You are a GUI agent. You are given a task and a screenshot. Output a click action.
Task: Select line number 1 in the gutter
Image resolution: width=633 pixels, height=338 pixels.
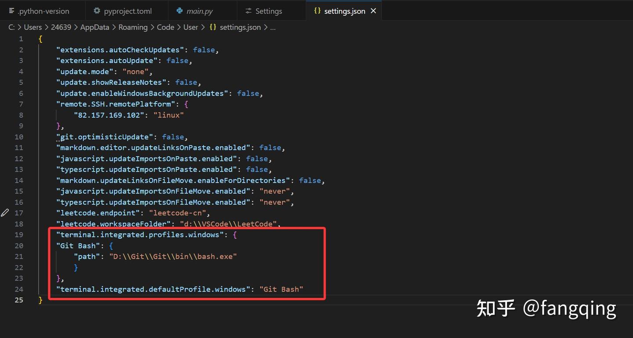point(21,39)
